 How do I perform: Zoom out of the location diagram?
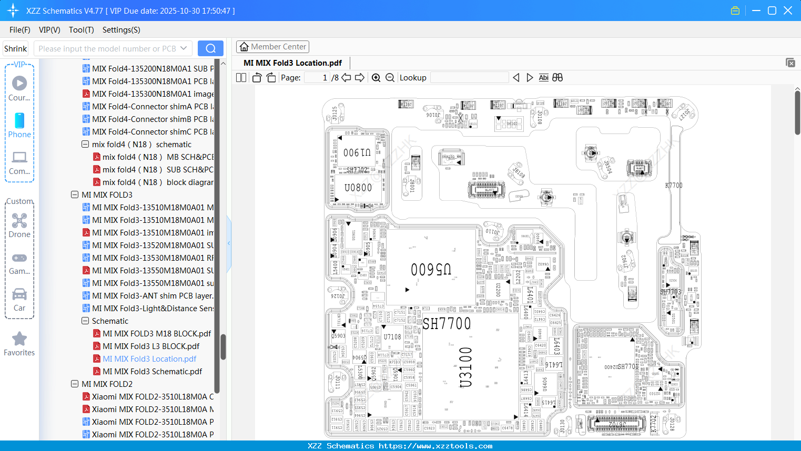[390, 77]
